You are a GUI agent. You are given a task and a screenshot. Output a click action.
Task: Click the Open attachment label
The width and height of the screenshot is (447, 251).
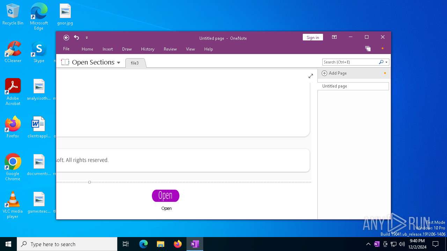tap(167, 208)
